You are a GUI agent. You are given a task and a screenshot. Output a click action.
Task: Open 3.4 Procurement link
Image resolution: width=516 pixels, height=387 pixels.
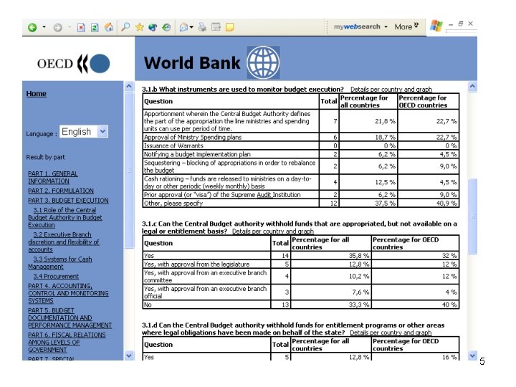tap(56, 277)
